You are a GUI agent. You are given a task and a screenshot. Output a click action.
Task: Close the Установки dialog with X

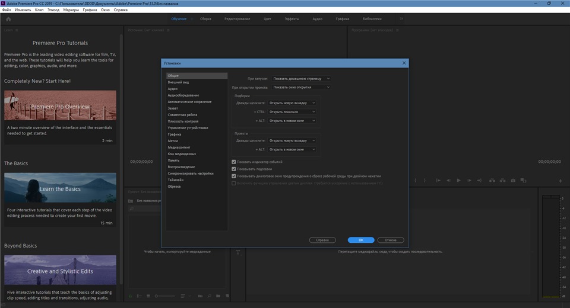pos(404,63)
